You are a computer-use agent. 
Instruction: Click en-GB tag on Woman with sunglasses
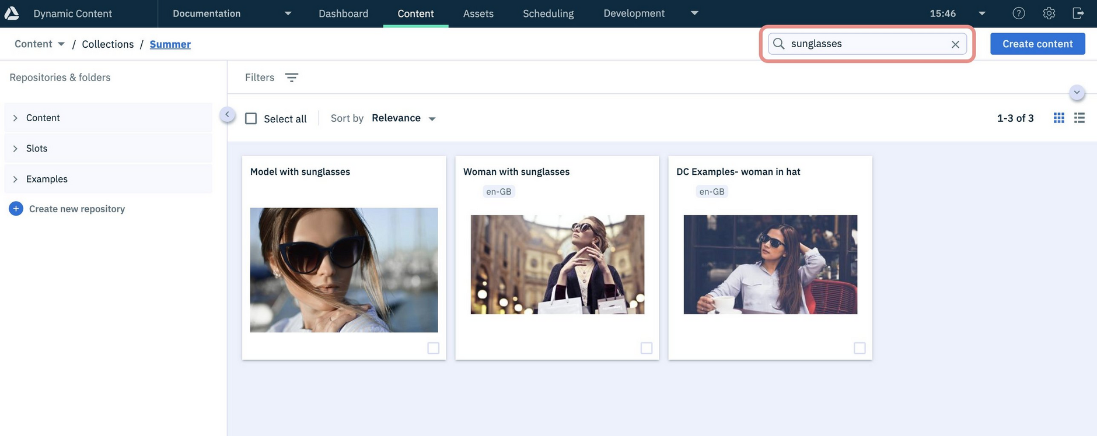click(x=499, y=191)
